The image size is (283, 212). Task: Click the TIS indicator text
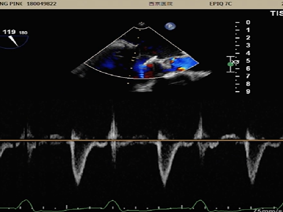pyautogui.click(x=277, y=13)
